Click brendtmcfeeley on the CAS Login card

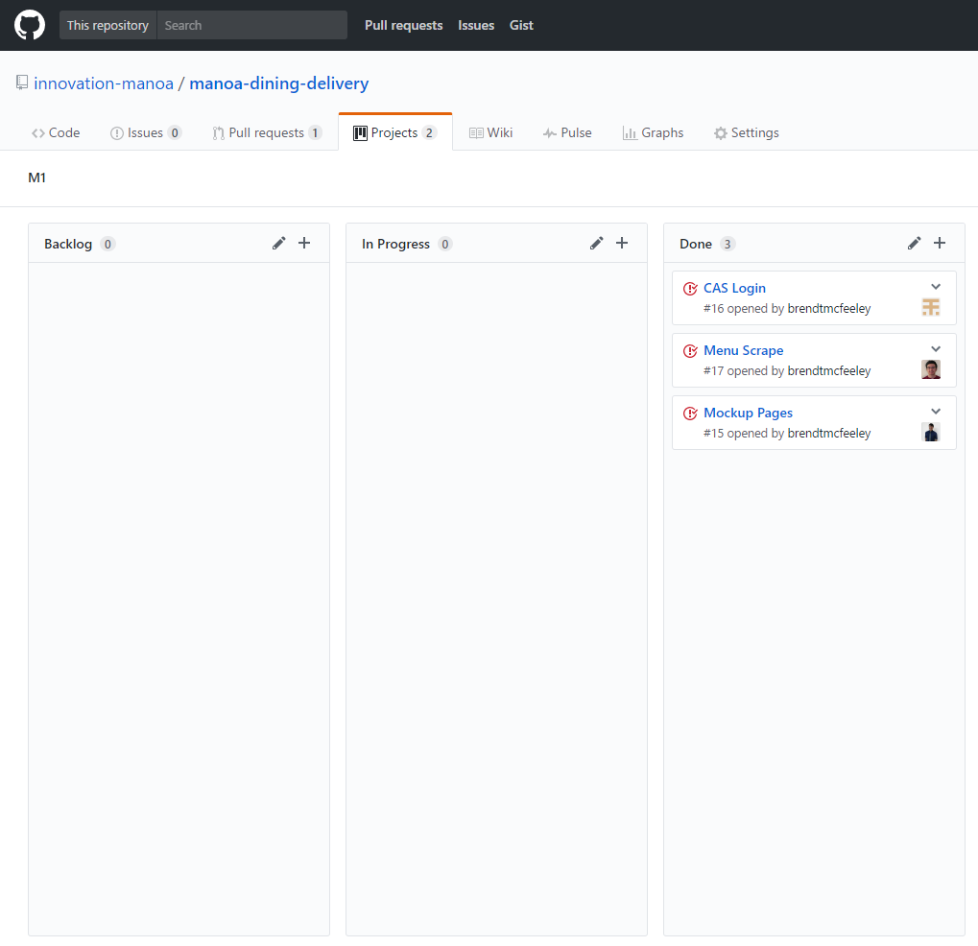coord(829,309)
